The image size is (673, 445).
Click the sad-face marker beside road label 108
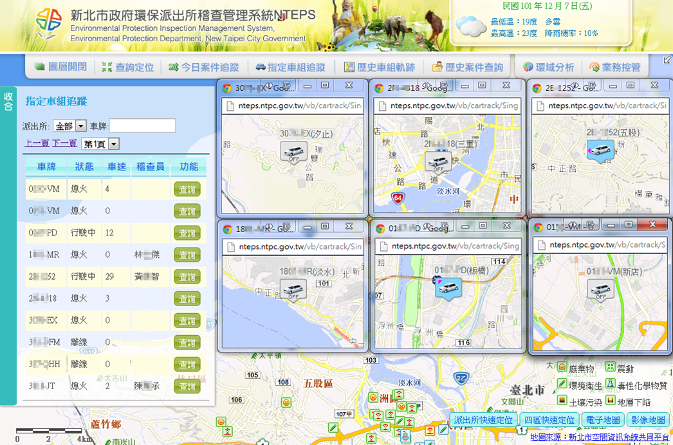286,403
